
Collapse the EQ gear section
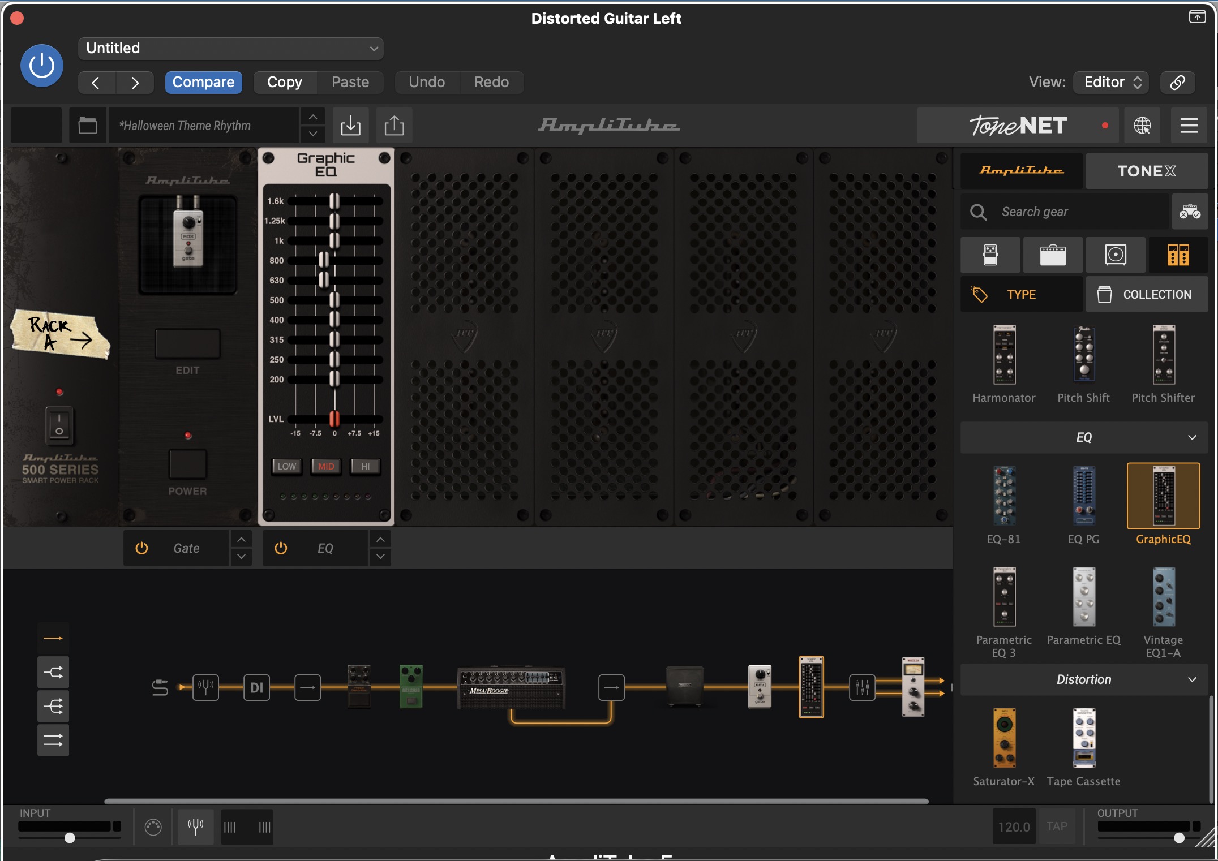coord(1192,437)
